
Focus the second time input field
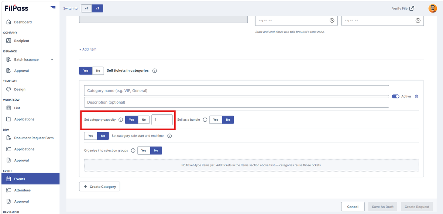[x=382, y=21]
